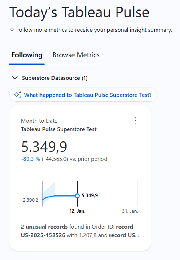180x260 pixels.
Task: Click the large 5.349,9 metric value
Action: [44, 147]
